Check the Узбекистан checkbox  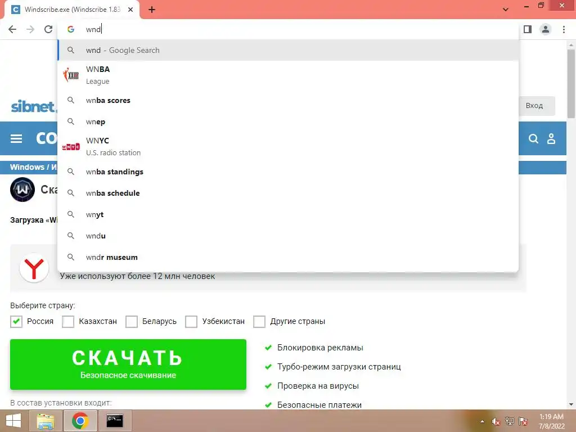click(x=191, y=321)
